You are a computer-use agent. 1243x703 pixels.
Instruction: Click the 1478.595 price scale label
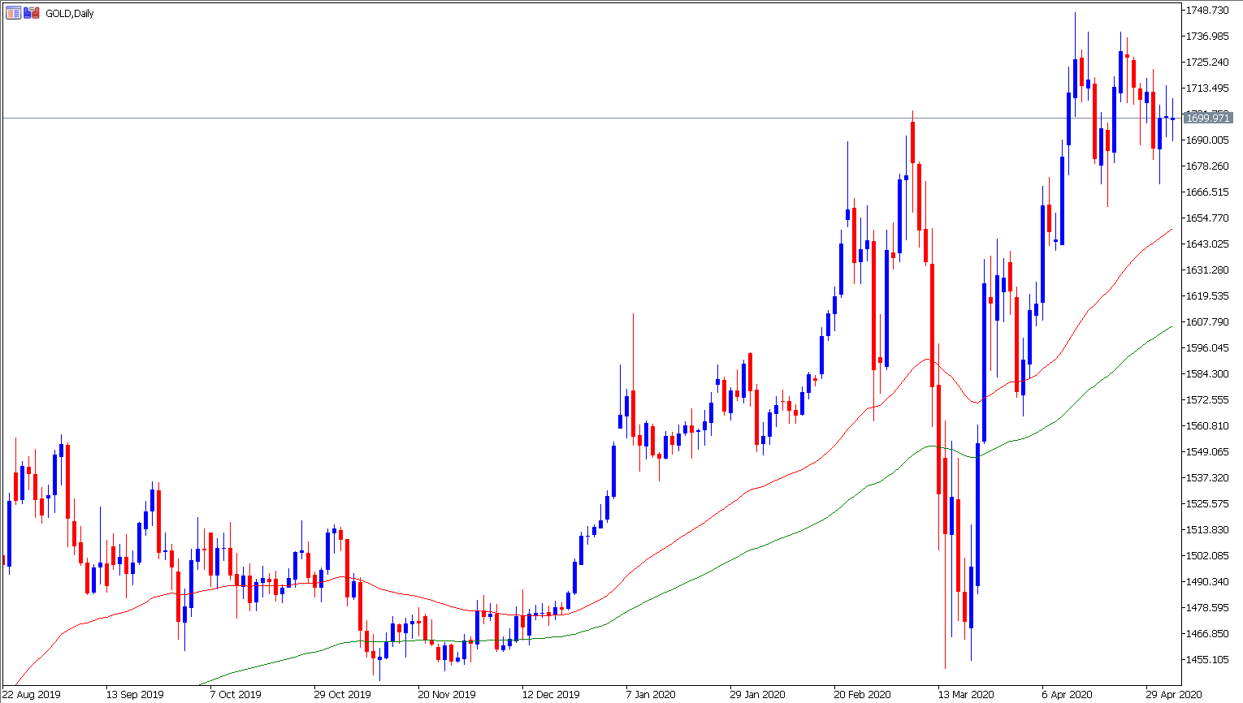[1207, 608]
